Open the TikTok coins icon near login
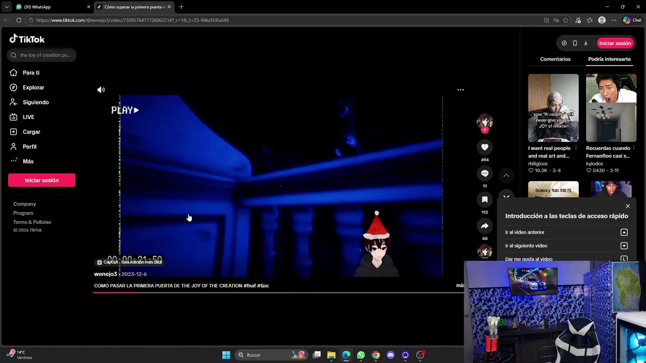 click(564, 43)
